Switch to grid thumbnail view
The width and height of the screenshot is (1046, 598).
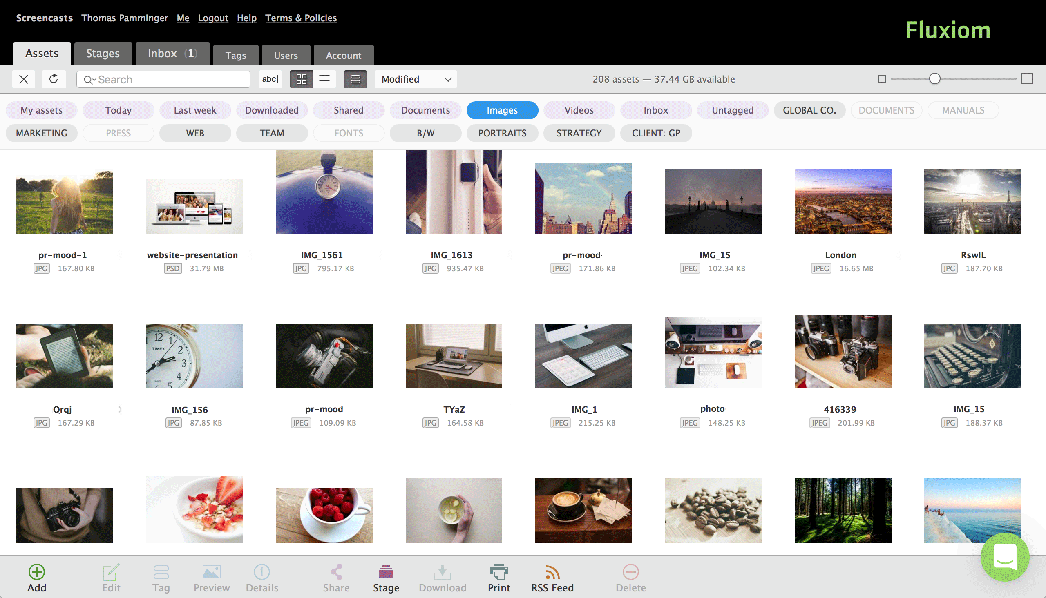301,79
